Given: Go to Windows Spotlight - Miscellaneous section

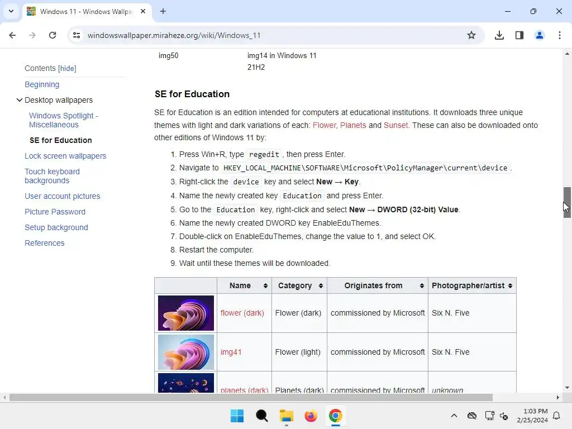Looking at the screenshot, I should [64, 120].
